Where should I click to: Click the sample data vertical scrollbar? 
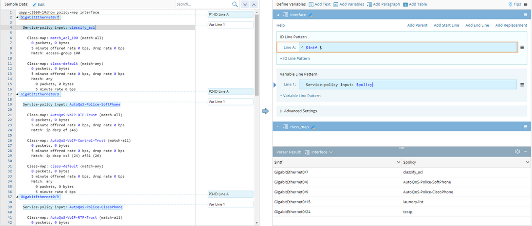tap(257, 54)
